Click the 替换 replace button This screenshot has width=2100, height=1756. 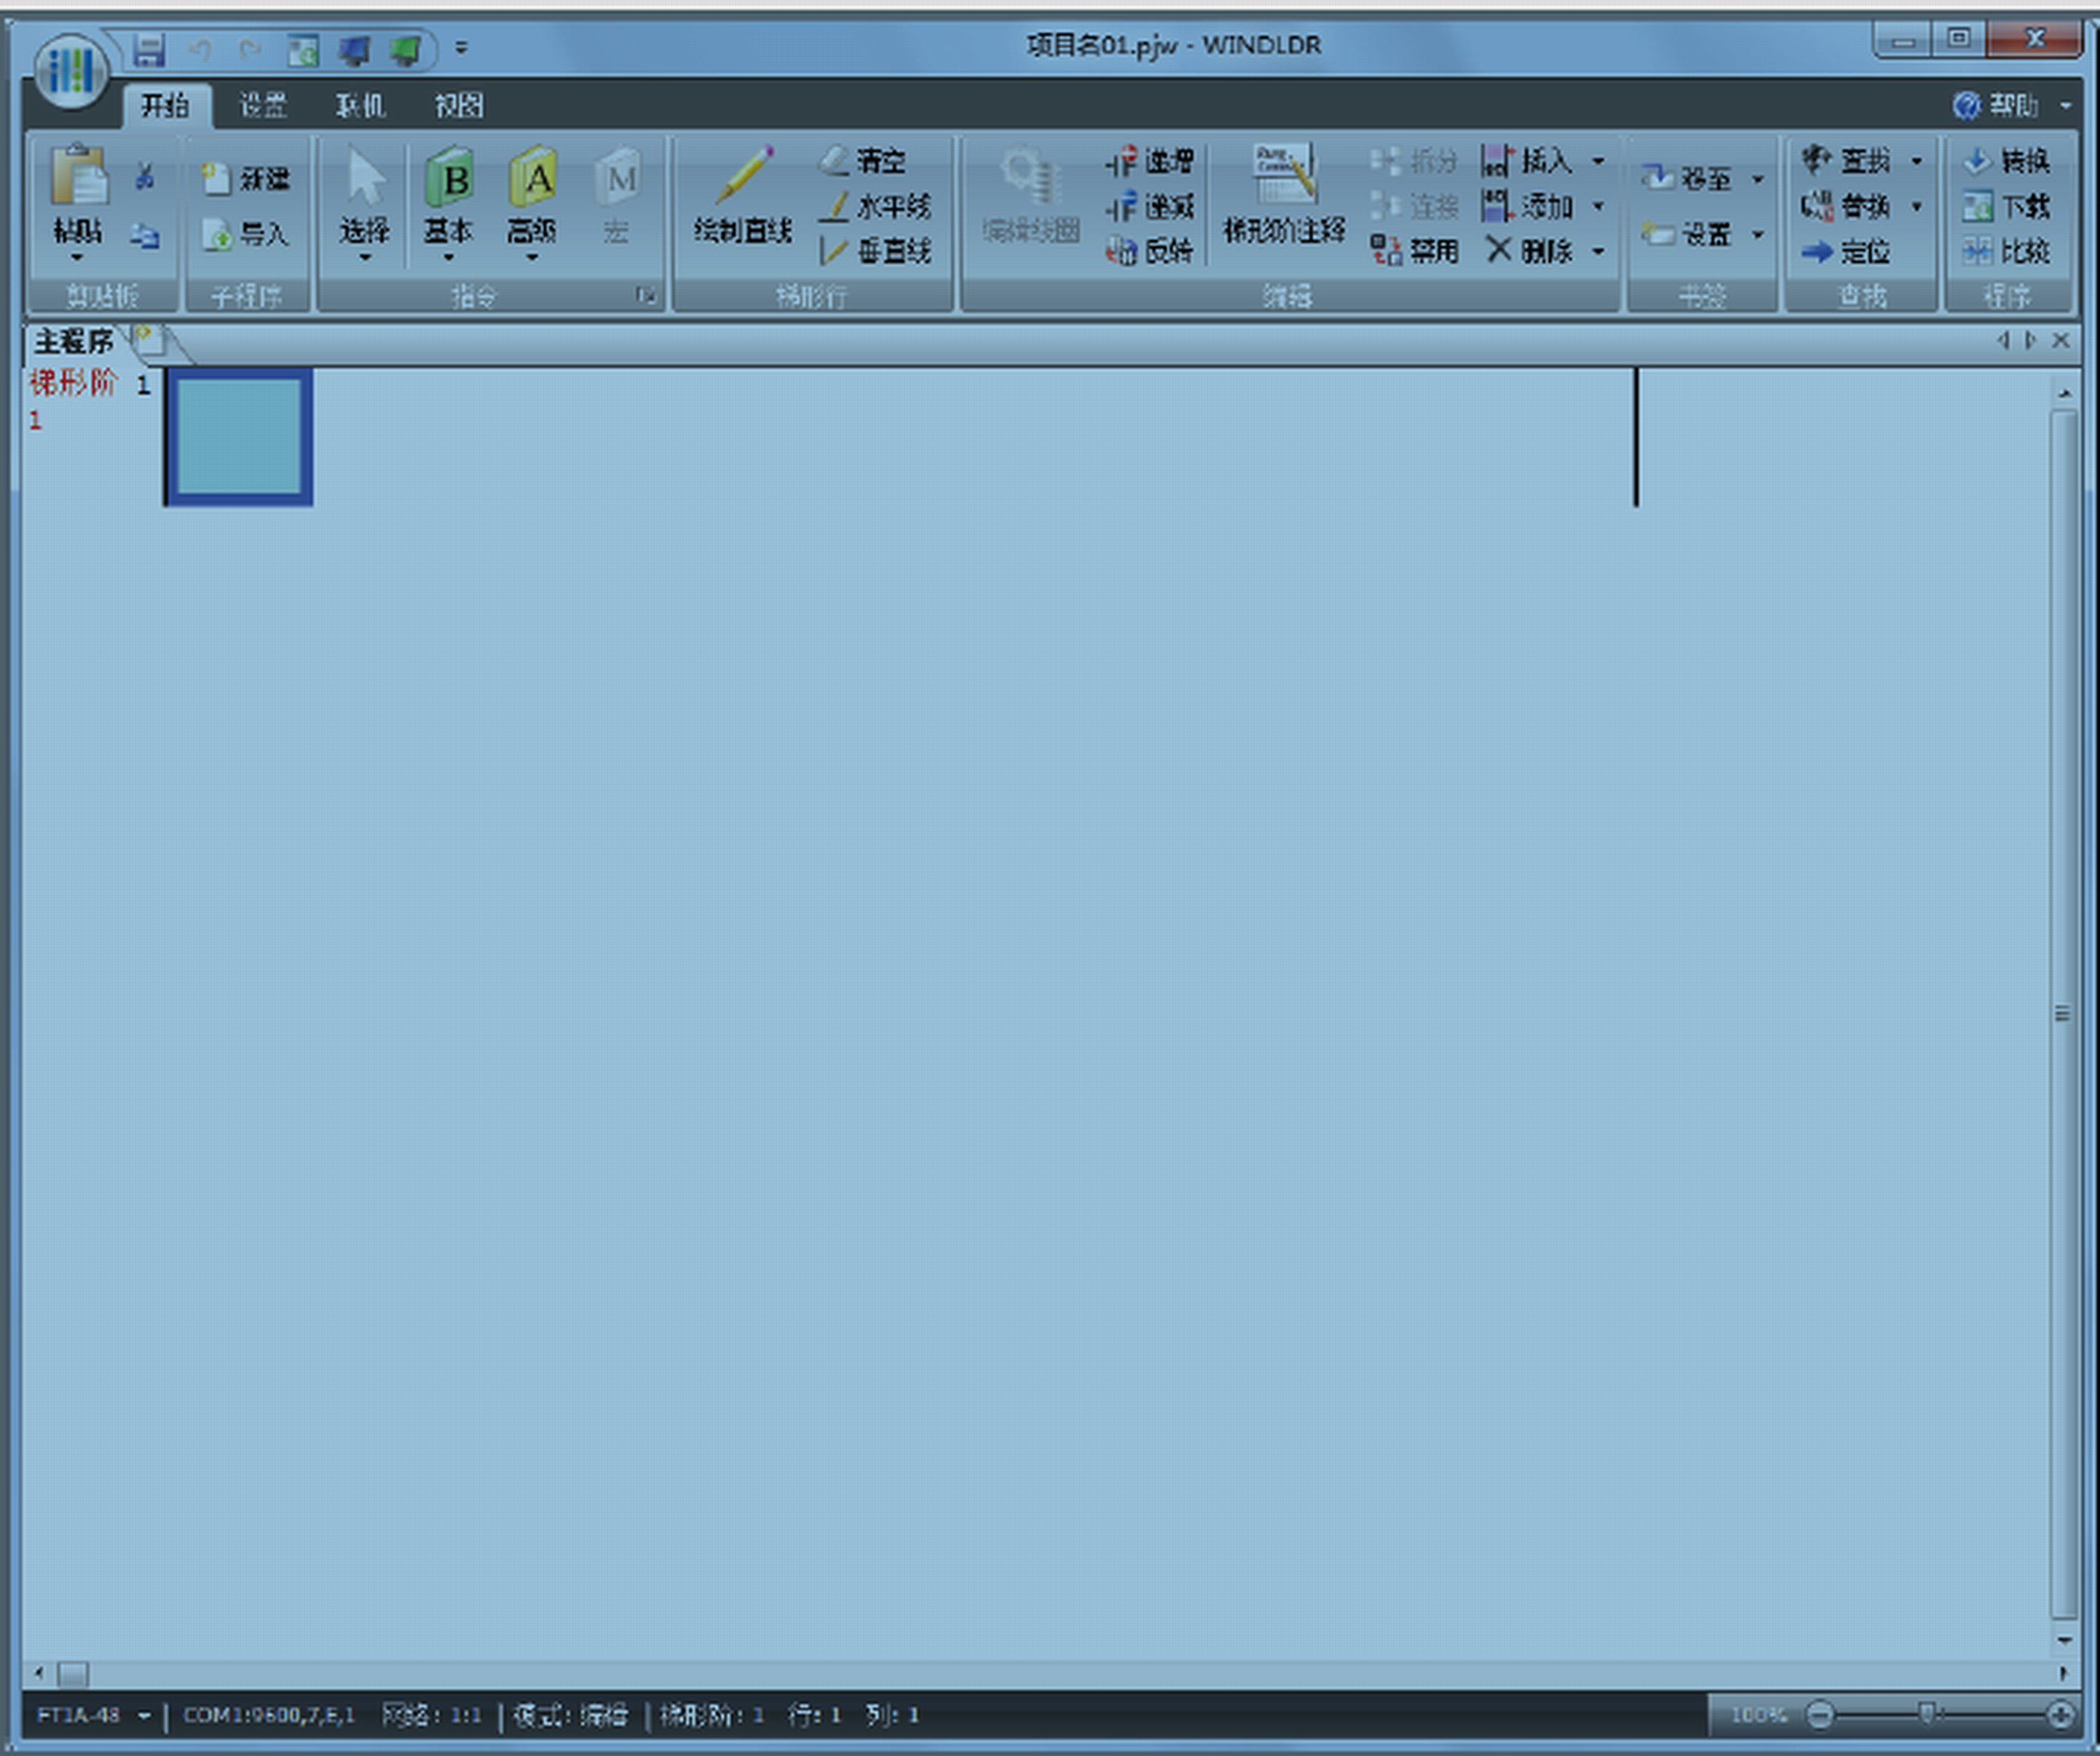(x=1846, y=206)
